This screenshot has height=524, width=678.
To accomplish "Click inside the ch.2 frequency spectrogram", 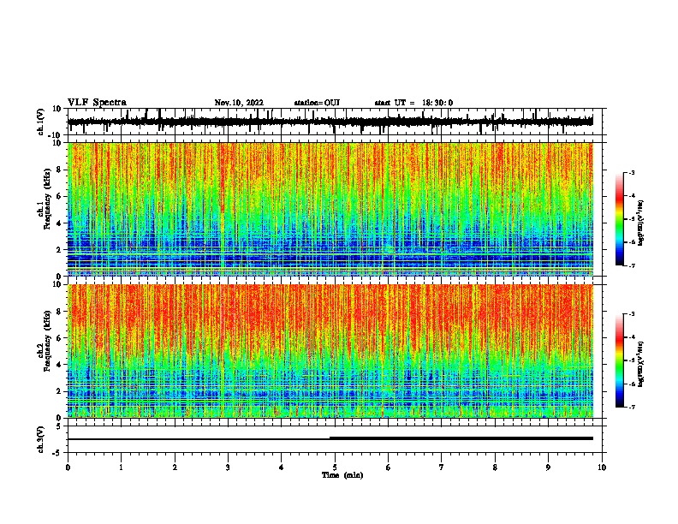I will tap(330, 351).
